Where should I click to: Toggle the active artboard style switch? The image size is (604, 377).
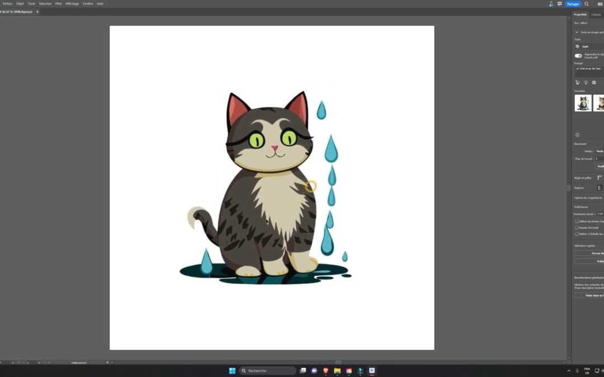click(x=578, y=56)
